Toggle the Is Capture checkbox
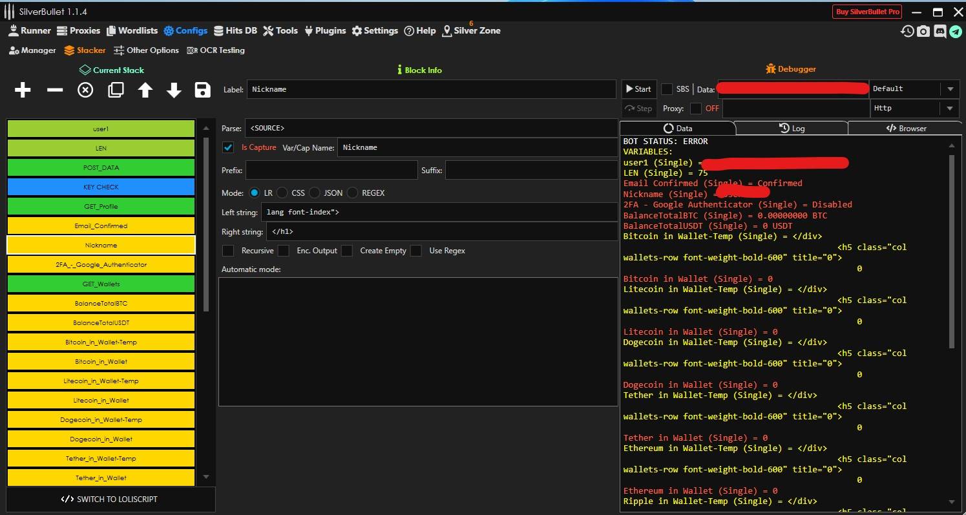The image size is (966, 515). tap(228, 147)
